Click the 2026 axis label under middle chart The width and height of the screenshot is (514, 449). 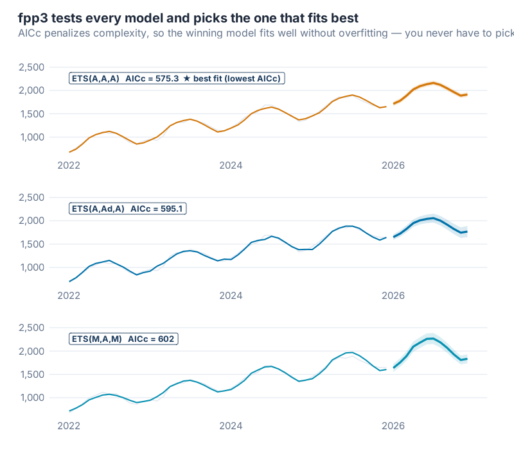click(393, 296)
